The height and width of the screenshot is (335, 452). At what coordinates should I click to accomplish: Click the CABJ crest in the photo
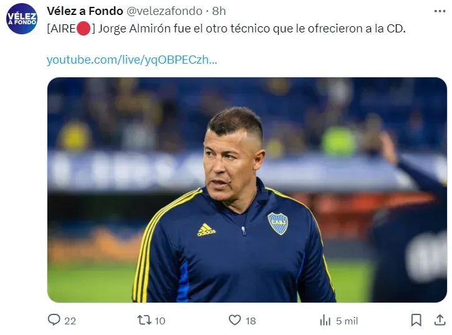pos(277,223)
